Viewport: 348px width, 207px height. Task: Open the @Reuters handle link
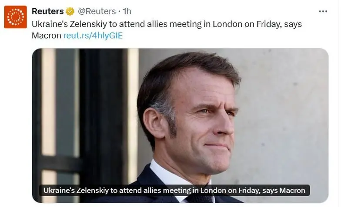point(97,12)
